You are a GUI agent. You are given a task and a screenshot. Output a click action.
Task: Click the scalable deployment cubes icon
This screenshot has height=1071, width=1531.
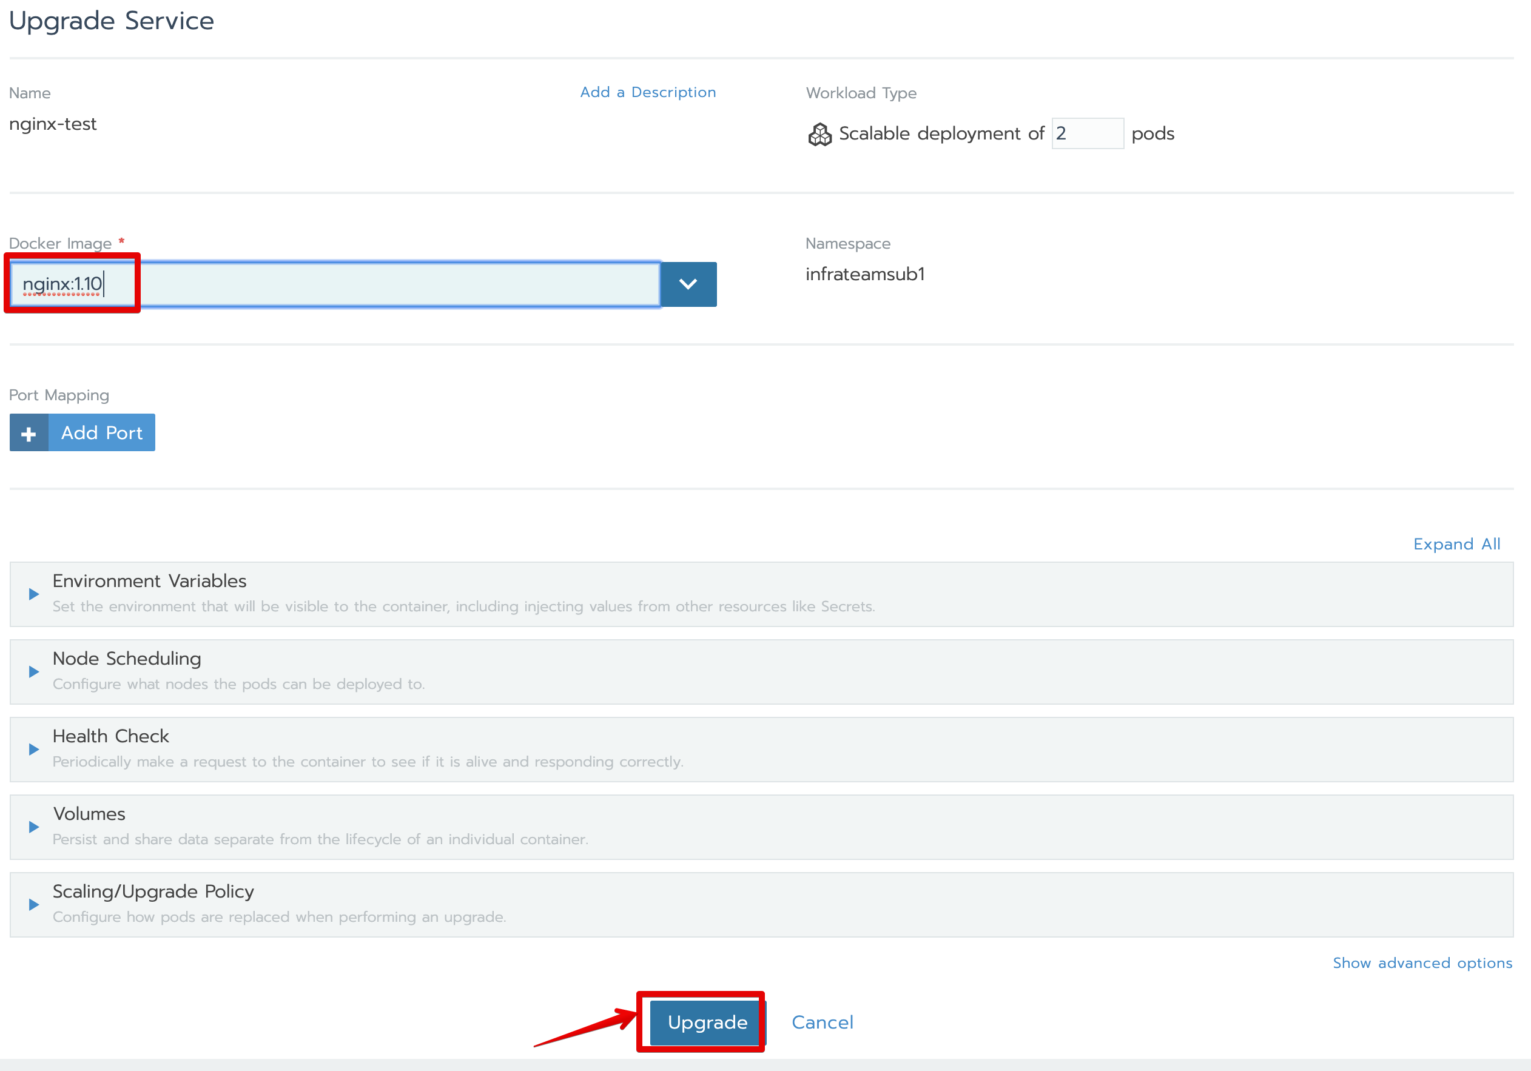[x=819, y=134]
